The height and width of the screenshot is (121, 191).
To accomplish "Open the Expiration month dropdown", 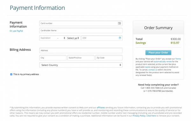I will click(x=53, y=38).
